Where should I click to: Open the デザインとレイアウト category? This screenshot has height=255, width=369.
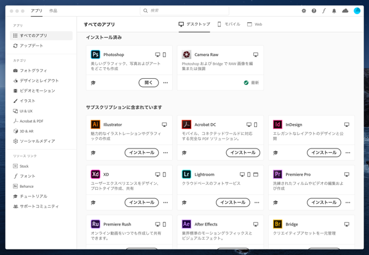tap(36, 81)
